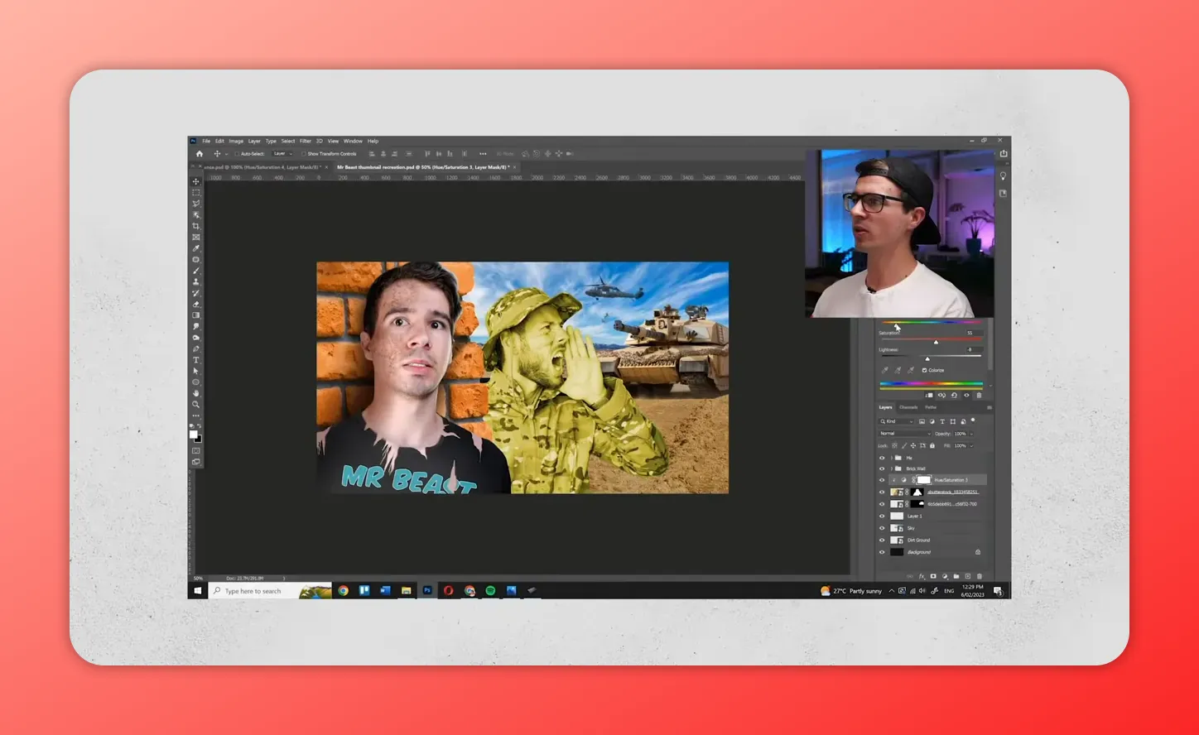The width and height of the screenshot is (1199, 735).
Task: Select the Move tool in the toolbar
Action: coord(196,180)
